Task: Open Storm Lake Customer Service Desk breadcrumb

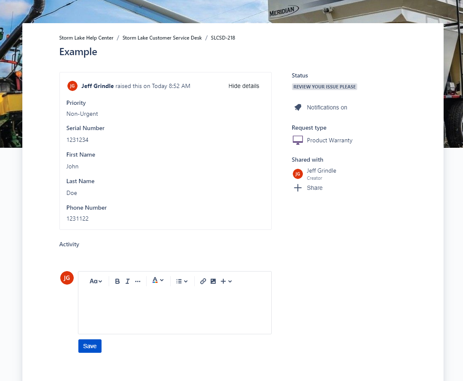Action: tap(162, 38)
